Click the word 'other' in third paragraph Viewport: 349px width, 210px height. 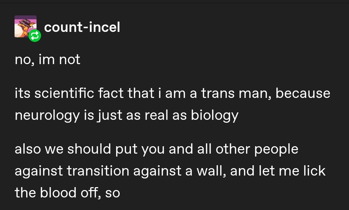coord(233,148)
